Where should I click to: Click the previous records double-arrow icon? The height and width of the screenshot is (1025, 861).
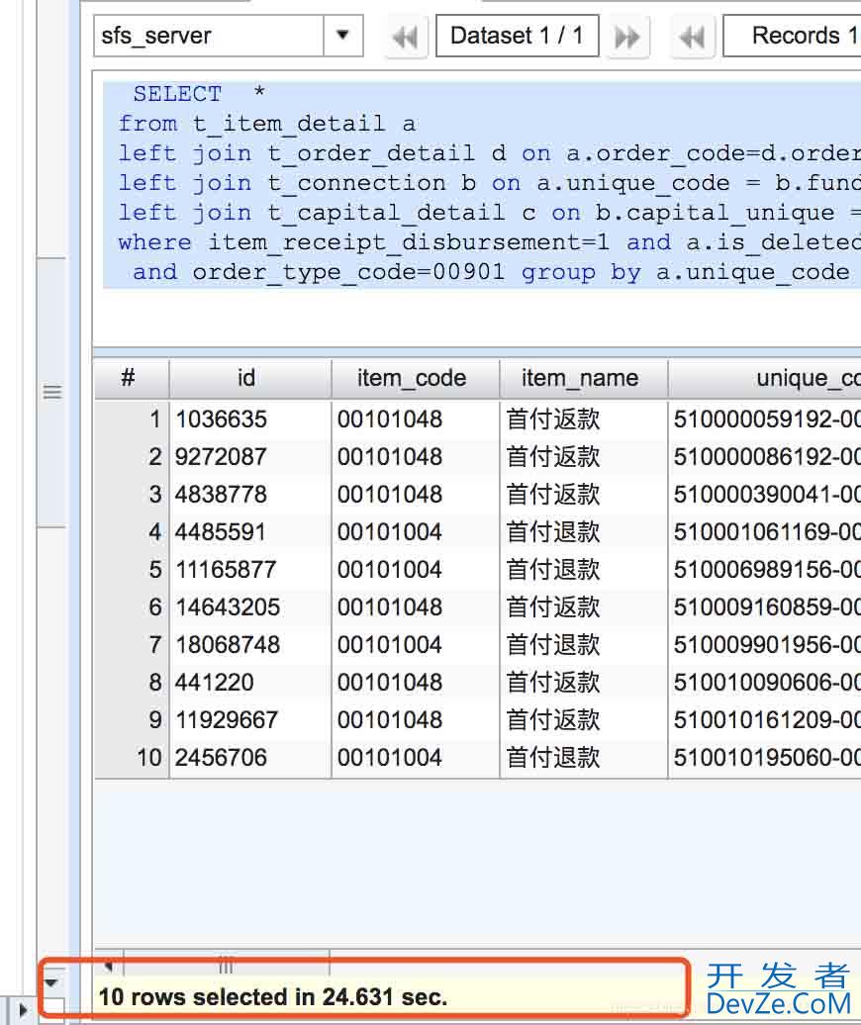693,38
